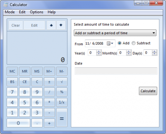Increase the Month(s) value with up spinner
The width and height of the screenshot is (166, 134).
click(128, 51)
